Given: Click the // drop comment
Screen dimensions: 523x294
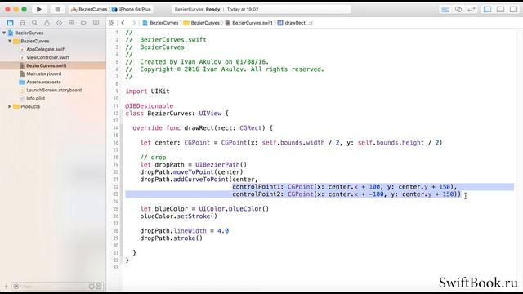Looking at the screenshot, I should pos(153,158).
